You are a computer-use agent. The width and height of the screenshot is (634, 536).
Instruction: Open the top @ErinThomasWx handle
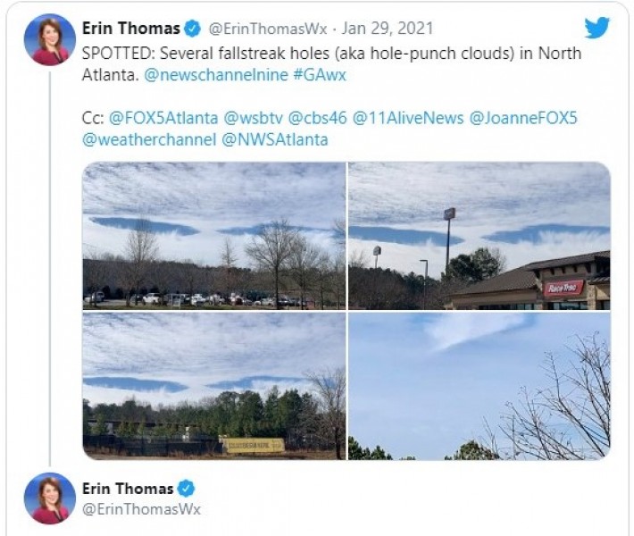coord(268,29)
